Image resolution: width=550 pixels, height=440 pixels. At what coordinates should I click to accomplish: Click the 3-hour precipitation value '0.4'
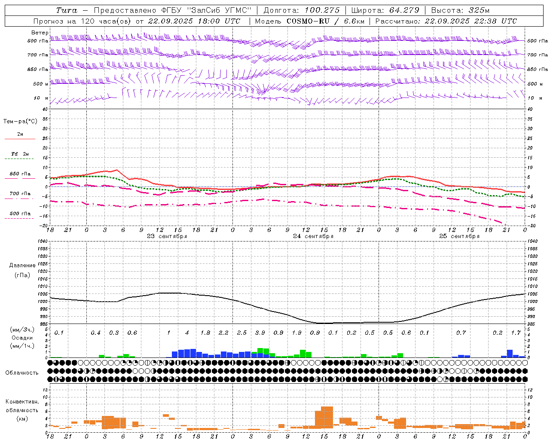[96, 333]
